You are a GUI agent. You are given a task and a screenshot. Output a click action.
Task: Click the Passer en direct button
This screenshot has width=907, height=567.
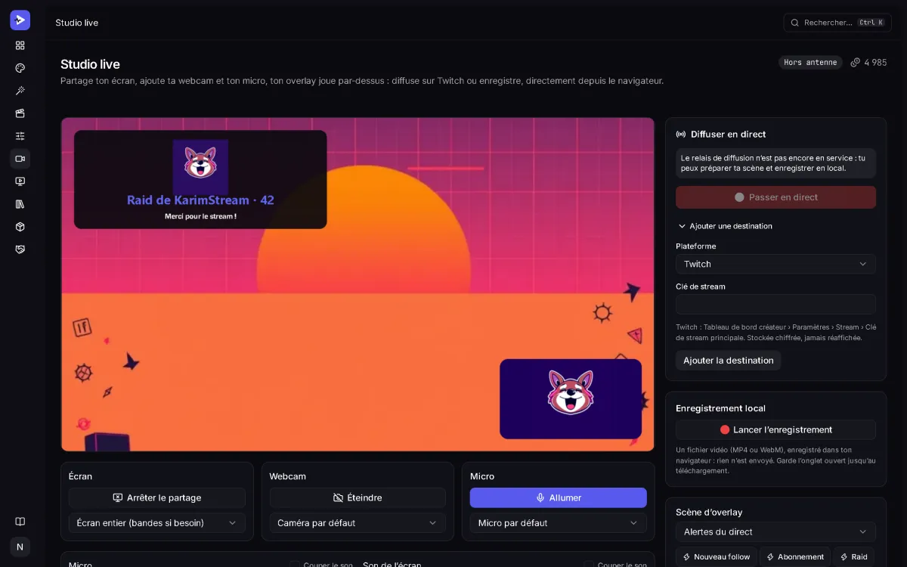[x=775, y=197]
